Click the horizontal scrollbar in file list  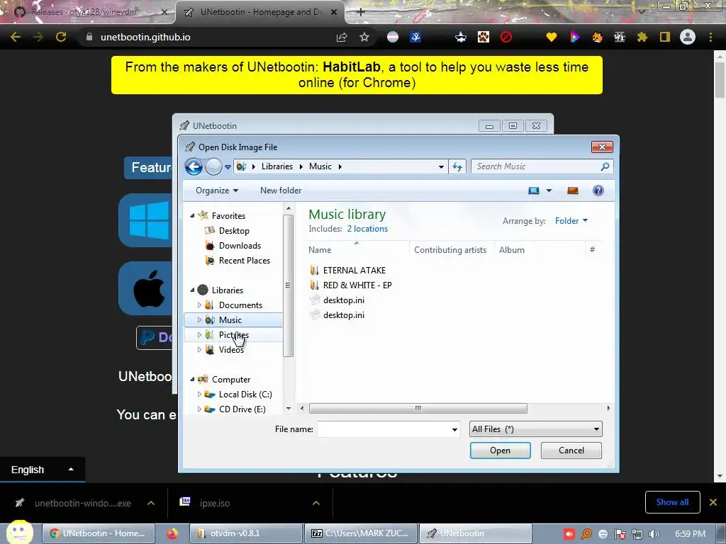coord(418,409)
